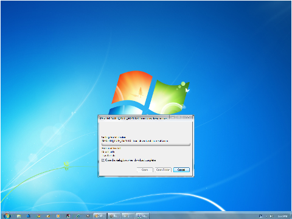The width and height of the screenshot is (292, 219).
Task: Switch to the second running taskbar window button
Action: click(x=114, y=216)
